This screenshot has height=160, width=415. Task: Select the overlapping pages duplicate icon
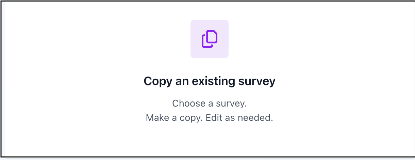click(x=210, y=39)
